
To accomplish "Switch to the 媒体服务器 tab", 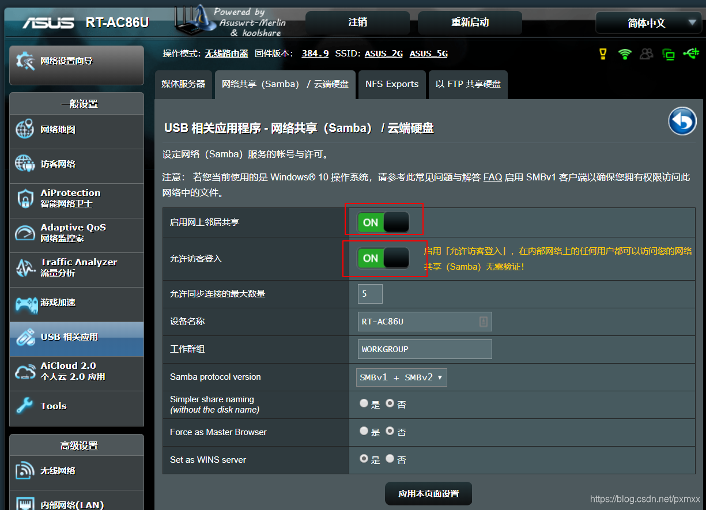I will [x=183, y=84].
